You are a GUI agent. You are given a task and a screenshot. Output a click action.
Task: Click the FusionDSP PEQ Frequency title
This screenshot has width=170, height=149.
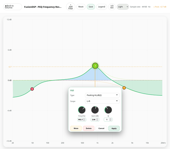(43, 7)
